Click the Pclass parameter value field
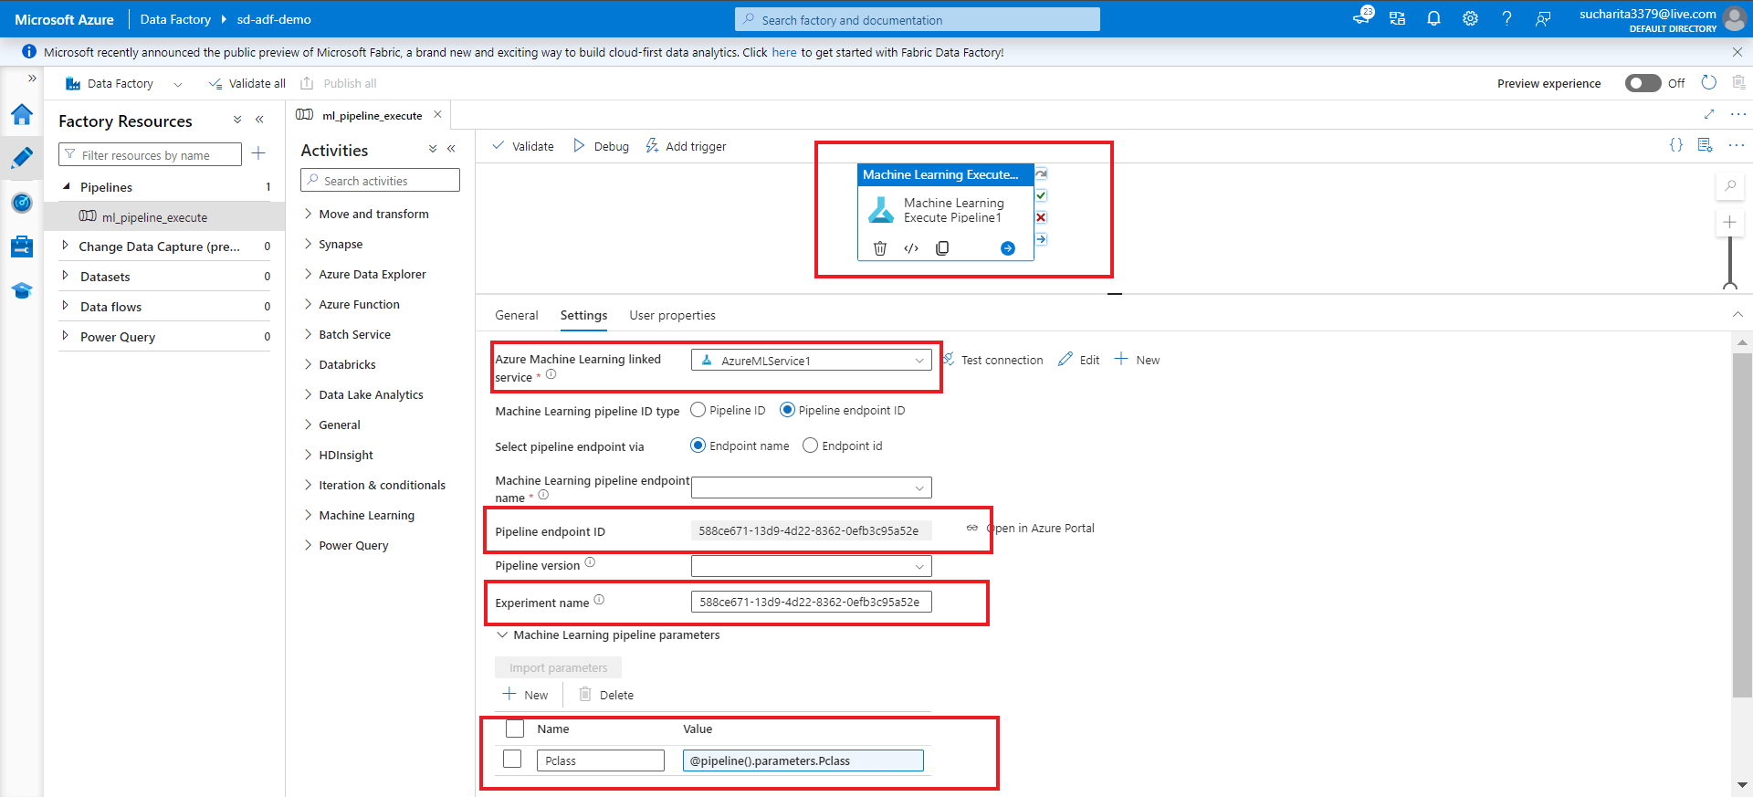Image resolution: width=1753 pixels, height=797 pixels. (803, 760)
